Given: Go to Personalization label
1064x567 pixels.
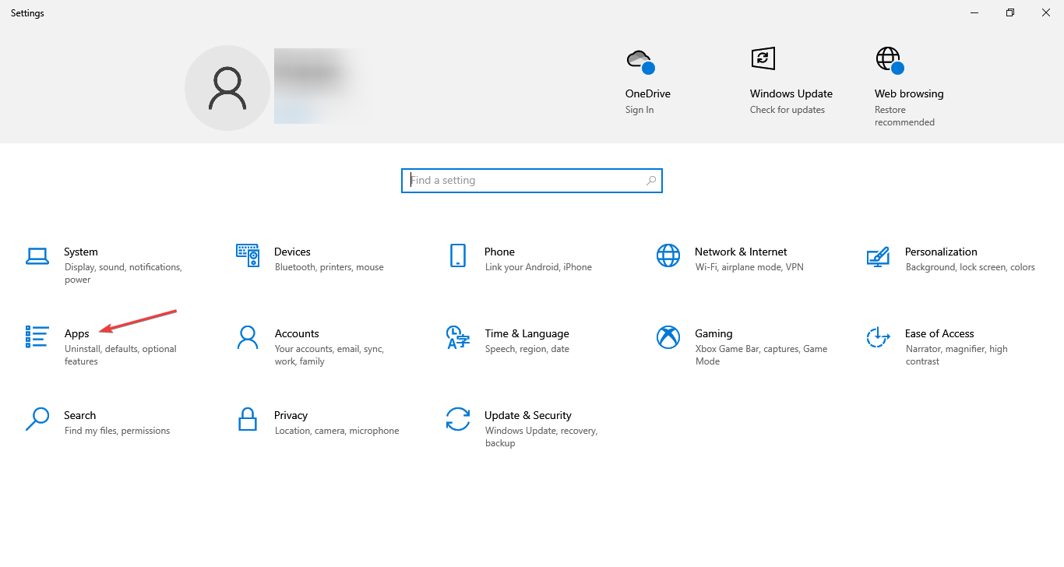Looking at the screenshot, I should coord(941,252).
